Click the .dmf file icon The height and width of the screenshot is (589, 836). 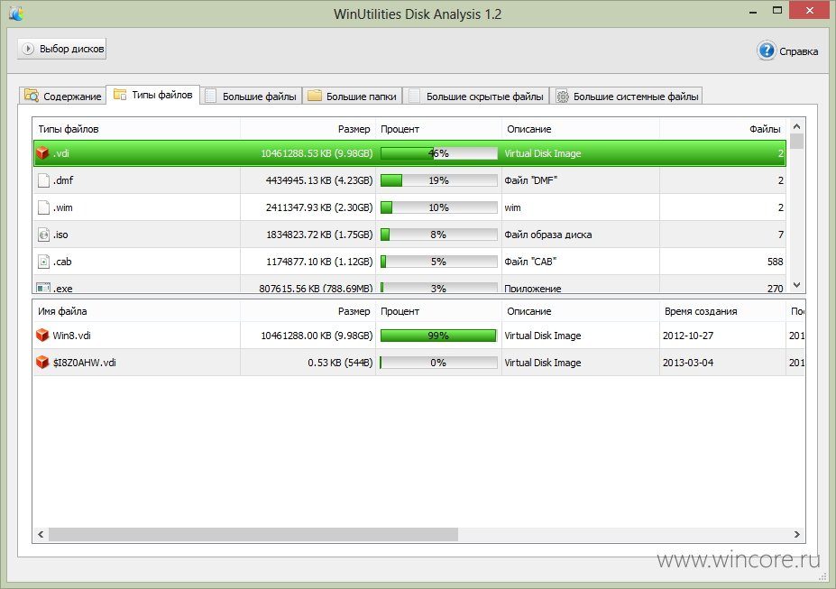pos(43,180)
